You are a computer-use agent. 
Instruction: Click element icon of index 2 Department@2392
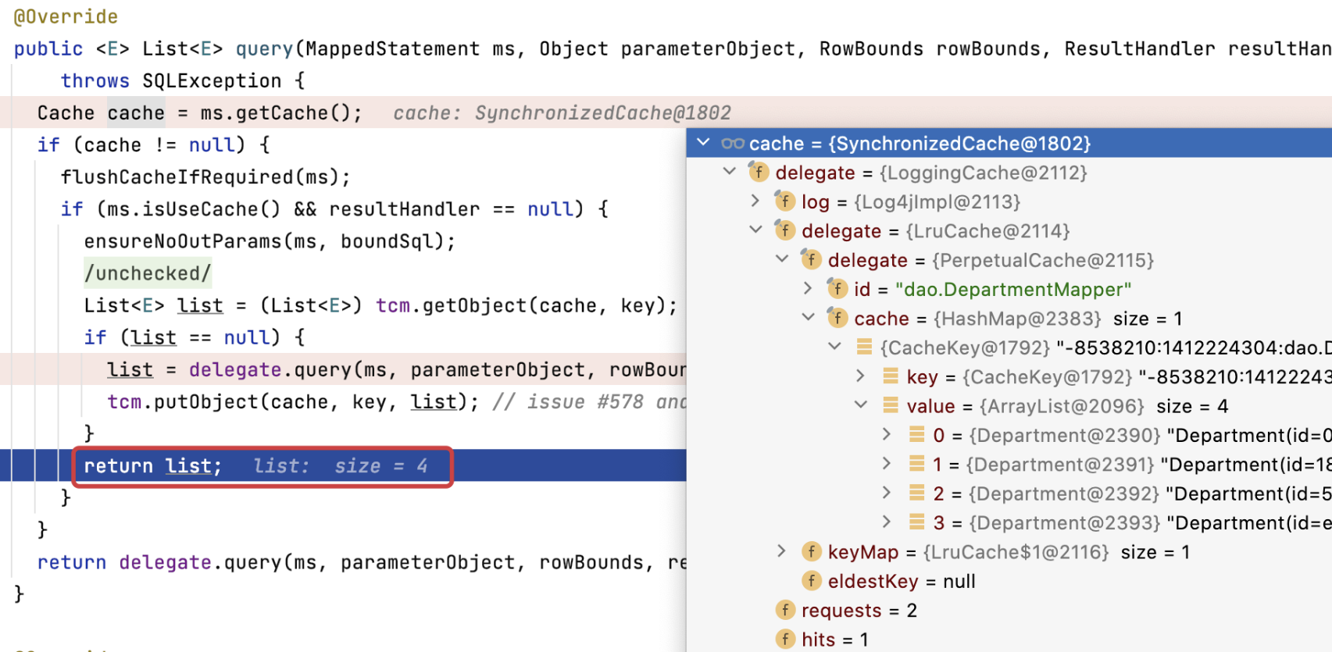[917, 493]
